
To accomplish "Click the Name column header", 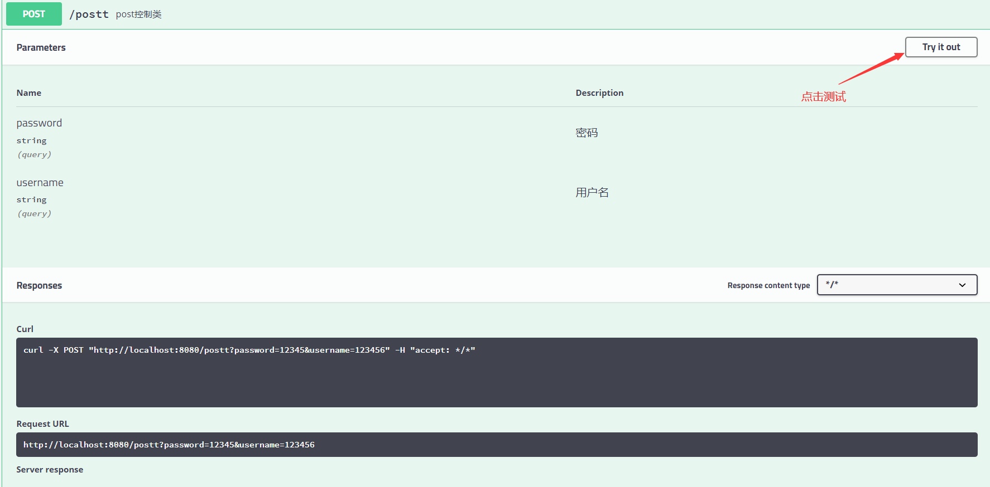I will coord(29,93).
